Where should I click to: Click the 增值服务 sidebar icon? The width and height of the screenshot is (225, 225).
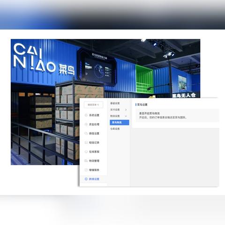tap(86, 170)
